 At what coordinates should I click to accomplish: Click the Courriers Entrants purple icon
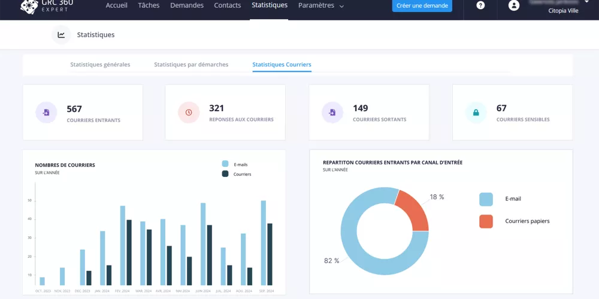point(46,112)
